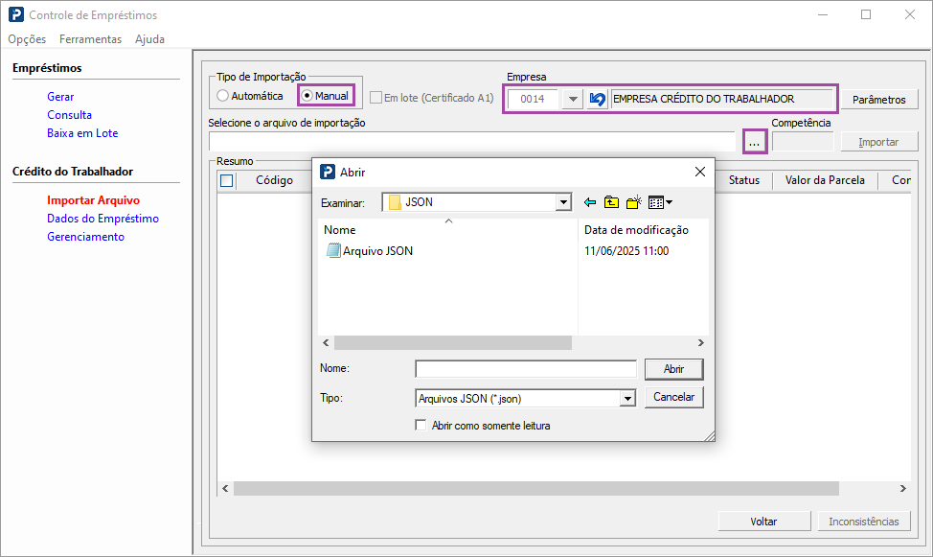The image size is (933, 557).
Task: Click the Empresa code field 0014
Action: pyautogui.click(x=534, y=99)
